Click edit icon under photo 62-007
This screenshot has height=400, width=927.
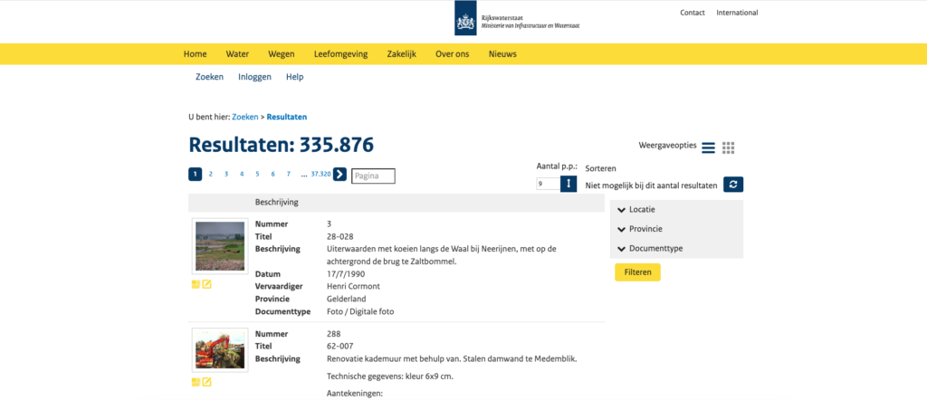207,382
